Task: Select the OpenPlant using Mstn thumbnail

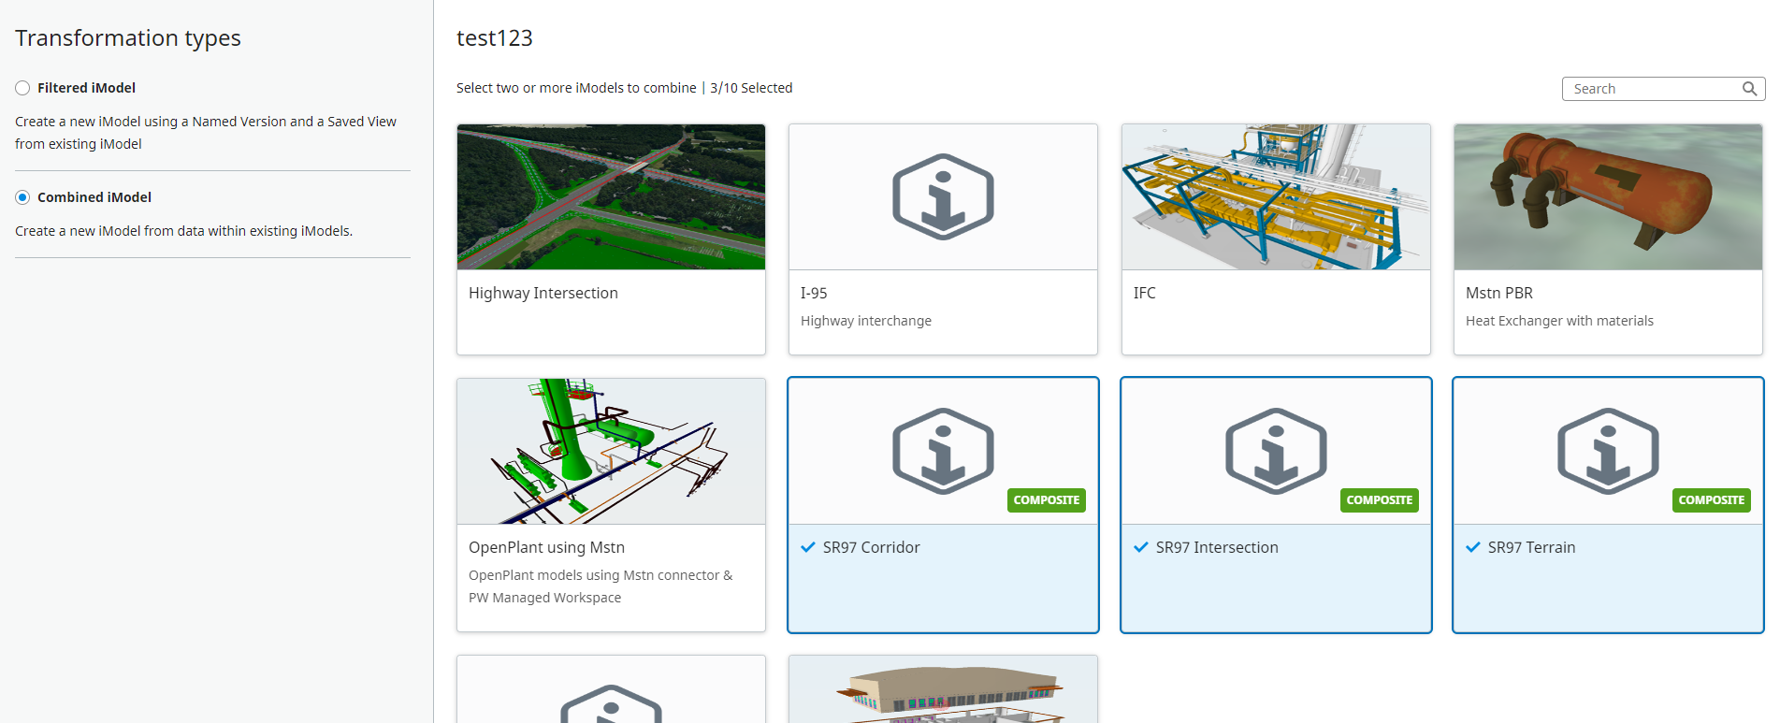Action: pos(611,452)
